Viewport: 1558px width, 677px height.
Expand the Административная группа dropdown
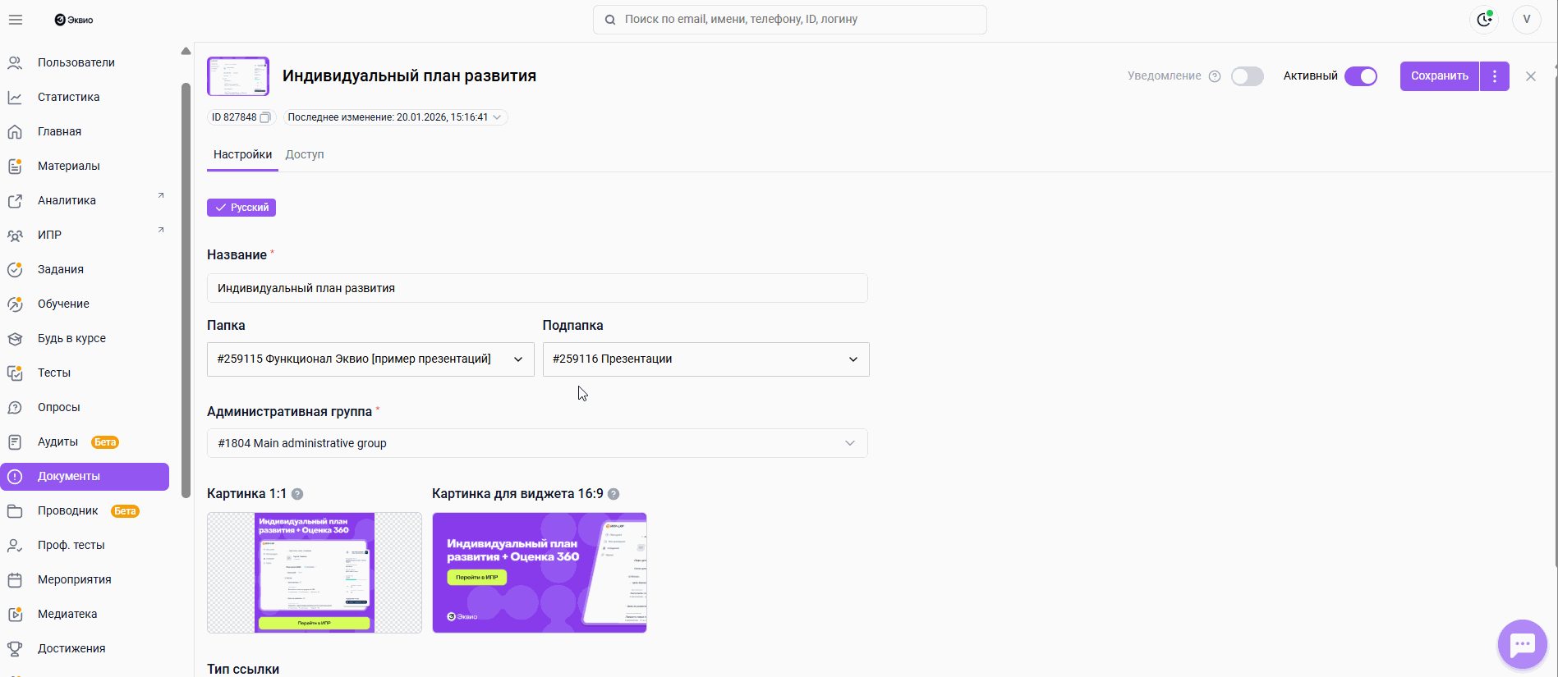[x=537, y=443]
